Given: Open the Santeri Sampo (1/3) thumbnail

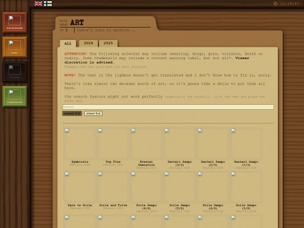Looking at the screenshot, I should [x=246, y=144].
